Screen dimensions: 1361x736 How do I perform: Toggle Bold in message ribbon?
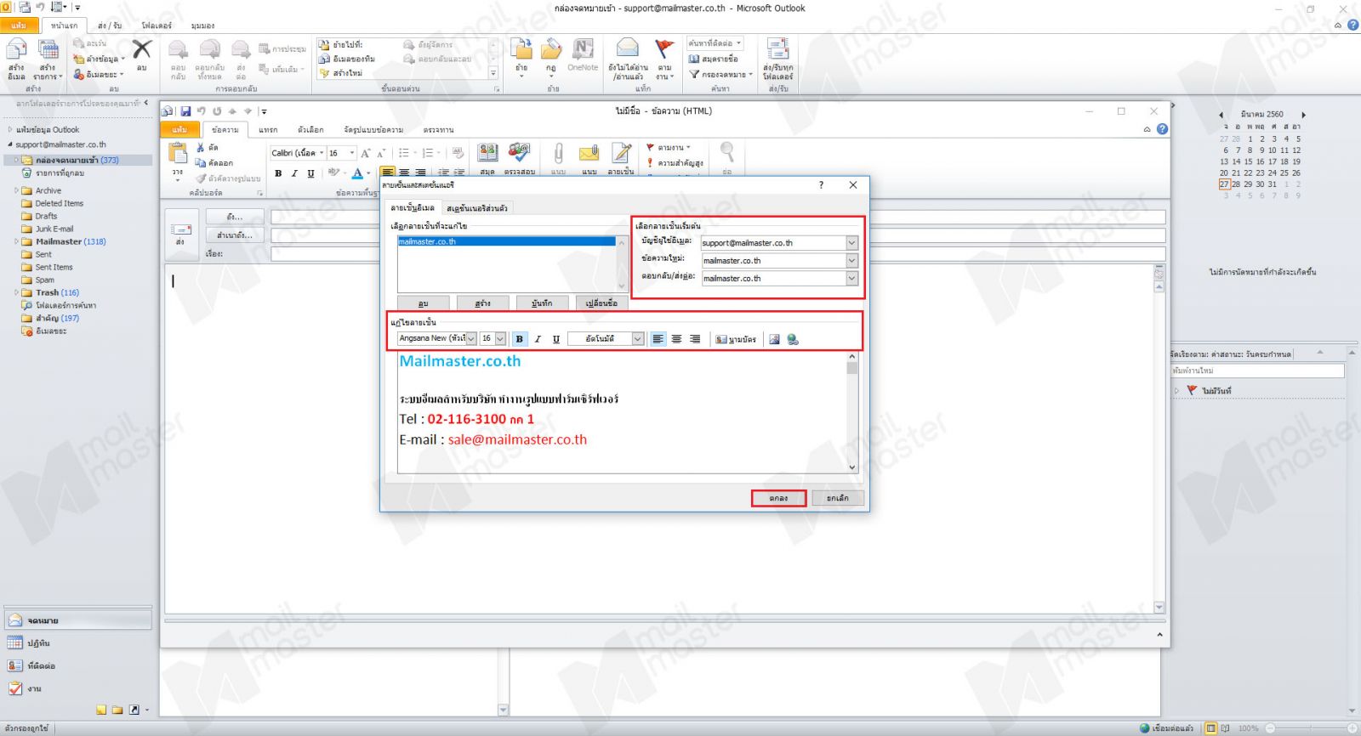(x=278, y=173)
